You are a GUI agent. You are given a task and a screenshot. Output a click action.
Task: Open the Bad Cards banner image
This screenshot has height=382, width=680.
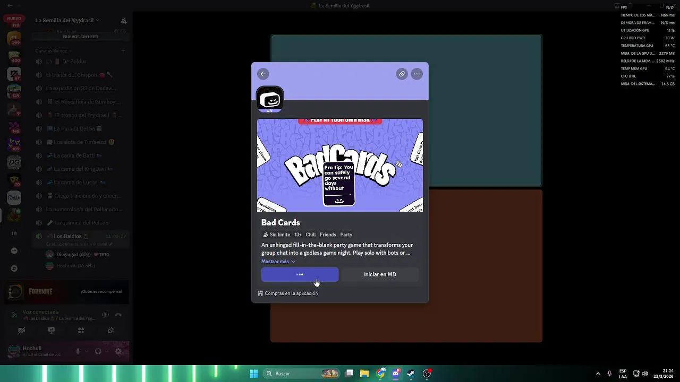[340, 165]
